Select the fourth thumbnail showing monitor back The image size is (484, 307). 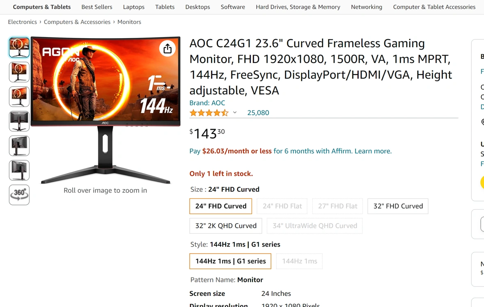[x=19, y=121]
